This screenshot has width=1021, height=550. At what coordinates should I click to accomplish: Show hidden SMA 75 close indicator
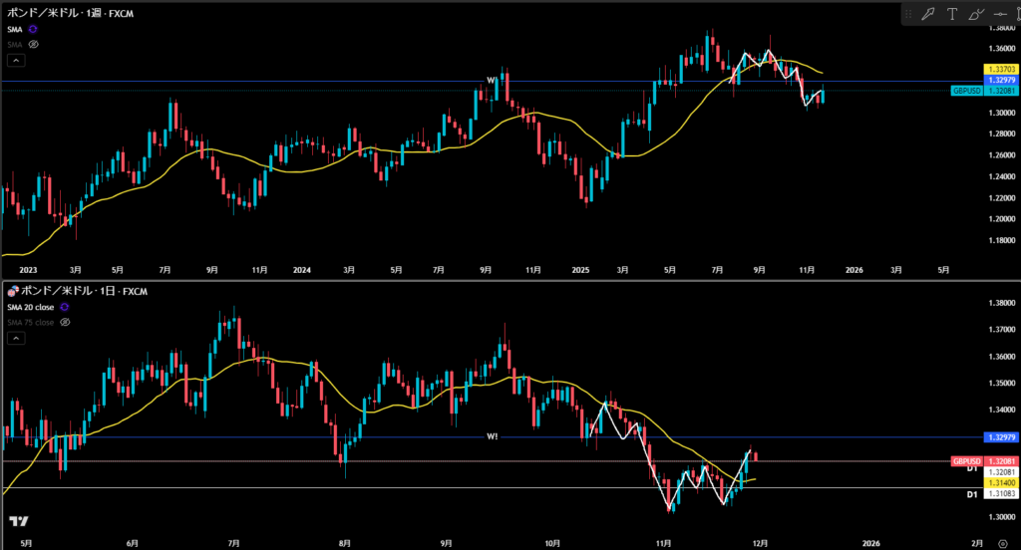pos(65,322)
